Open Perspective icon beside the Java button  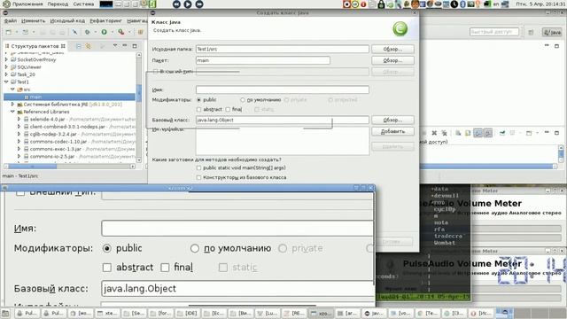tap(531, 32)
